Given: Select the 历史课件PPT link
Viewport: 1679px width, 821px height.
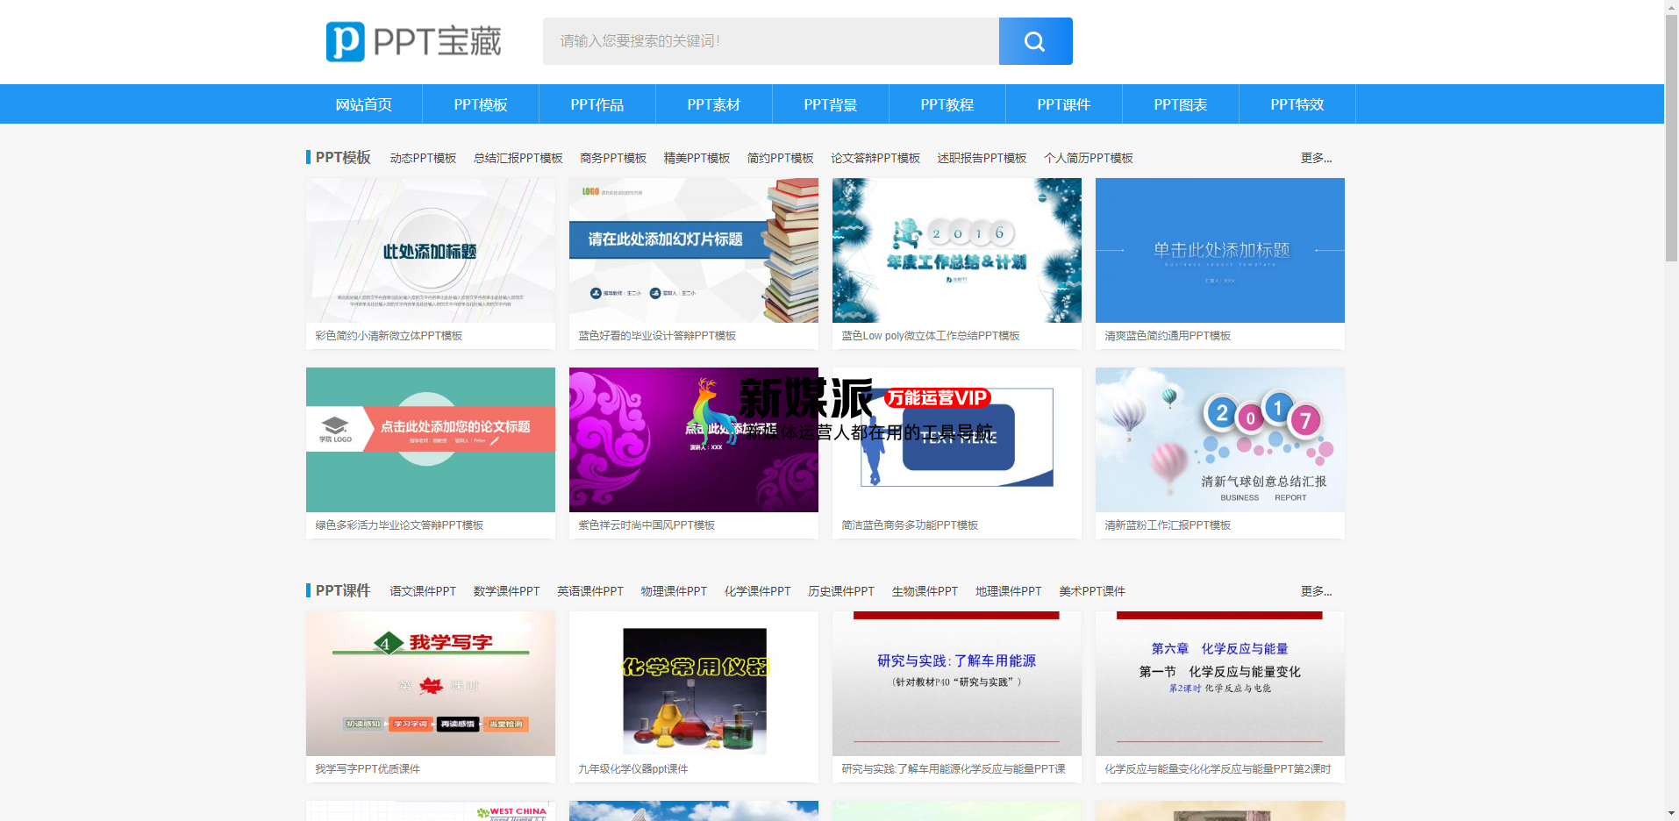Looking at the screenshot, I should (x=841, y=591).
